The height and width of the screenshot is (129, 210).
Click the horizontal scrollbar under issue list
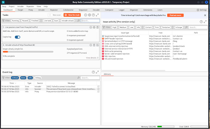coord(133,71)
